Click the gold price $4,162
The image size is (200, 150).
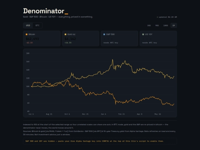click(x=70, y=39)
